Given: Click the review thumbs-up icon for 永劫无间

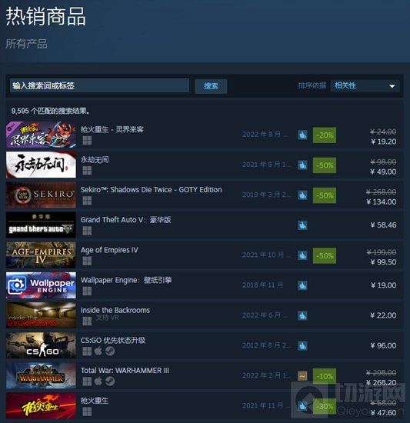Looking at the screenshot, I should point(302,165).
